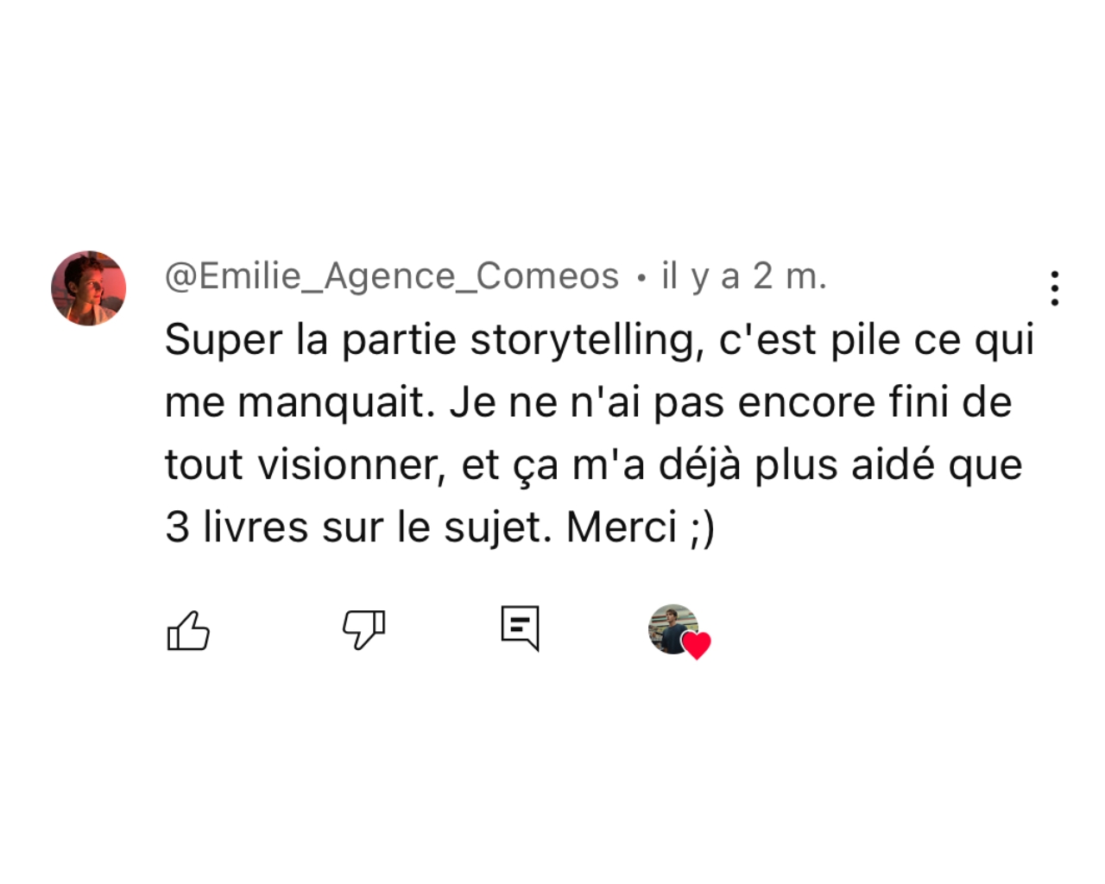Click the word "déjà" in the comment

click(699, 465)
